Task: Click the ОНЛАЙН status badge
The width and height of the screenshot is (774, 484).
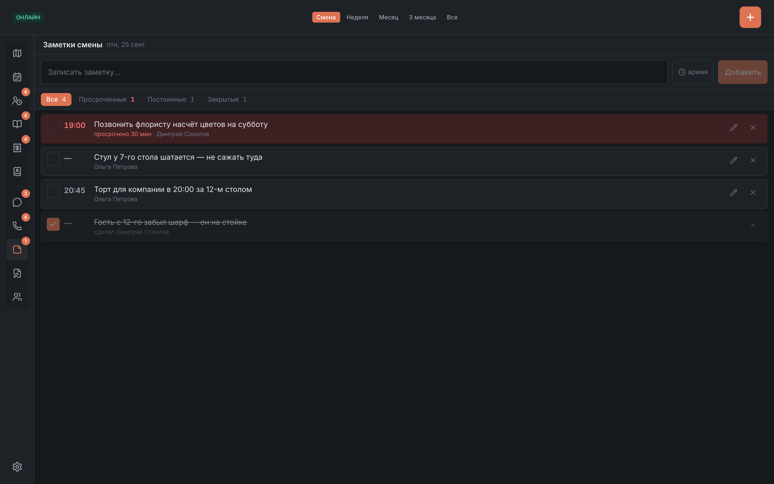Action: (x=28, y=17)
